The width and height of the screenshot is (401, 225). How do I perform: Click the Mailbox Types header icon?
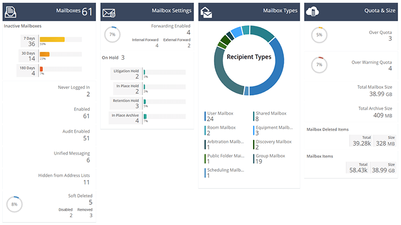[x=207, y=11]
